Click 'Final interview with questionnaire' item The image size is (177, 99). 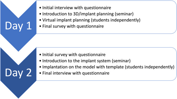(x=74, y=73)
